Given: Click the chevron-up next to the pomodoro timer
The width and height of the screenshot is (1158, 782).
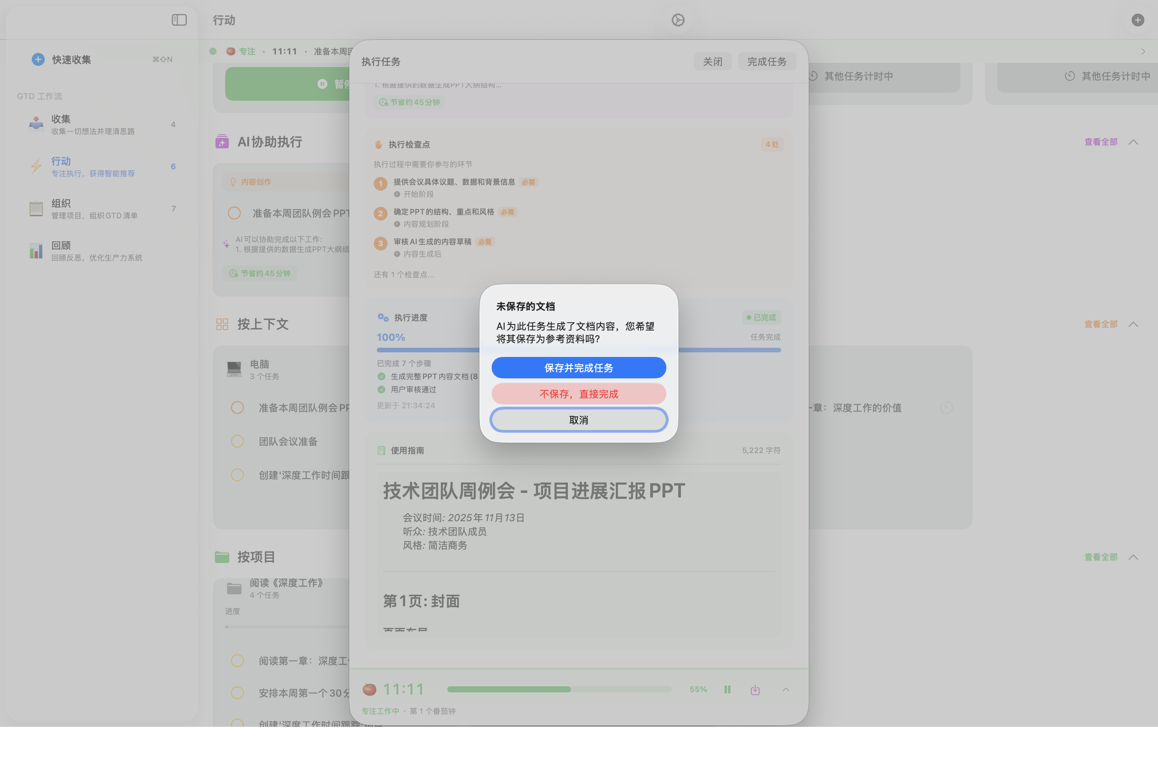Looking at the screenshot, I should pyautogui.click(x=786, y=689).
